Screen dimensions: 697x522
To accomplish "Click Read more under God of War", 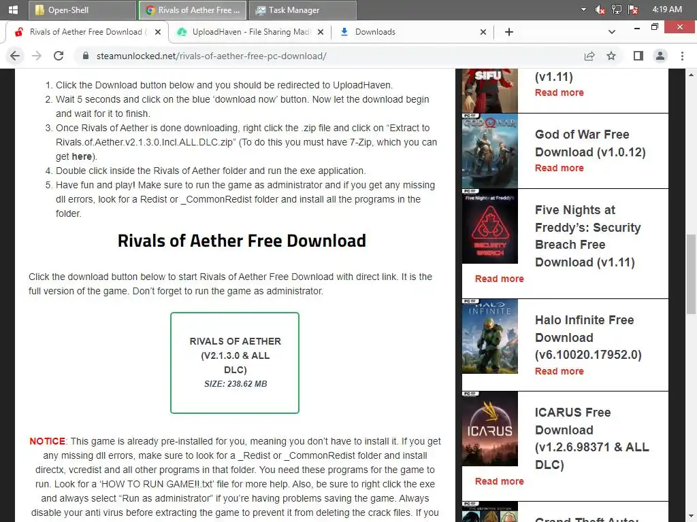I will tap(560, 169).
